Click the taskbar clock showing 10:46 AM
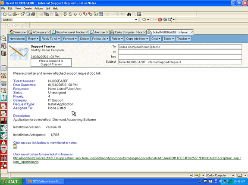This screenshot has width=248, height=185. [239, 182]
